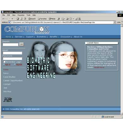Screen dimensions: 123x135
Task: Toggle the Remember Login checkbox
Action: click(x=4, y=62)
